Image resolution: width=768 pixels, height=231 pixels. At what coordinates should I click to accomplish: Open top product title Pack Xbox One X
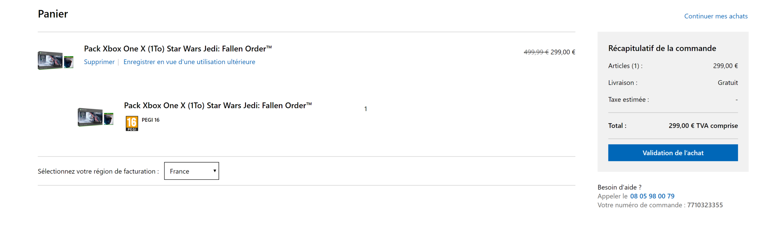[178, 48]
